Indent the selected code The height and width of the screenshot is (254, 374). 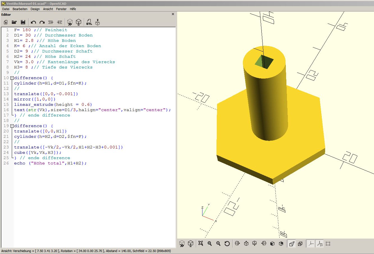[x=60, y=22]
